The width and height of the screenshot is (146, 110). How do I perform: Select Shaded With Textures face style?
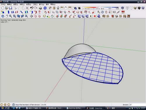tap(139, 8)
